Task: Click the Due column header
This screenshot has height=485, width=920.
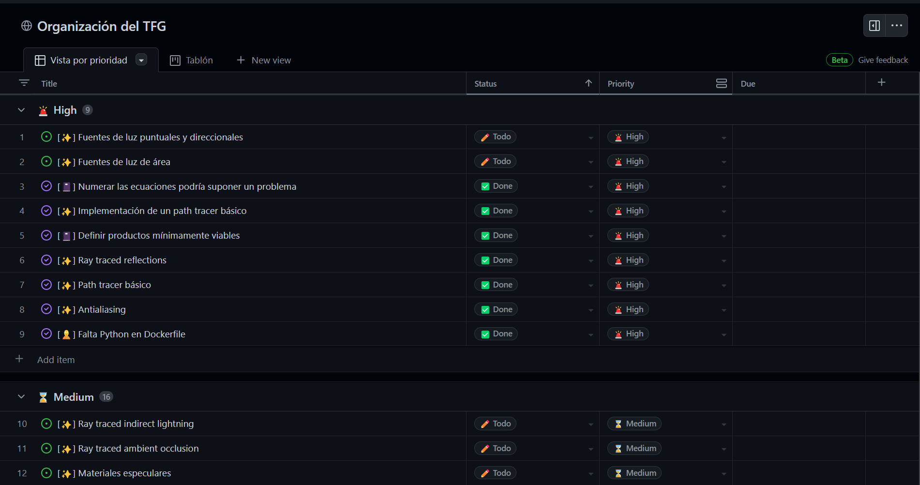Action: click(x=748, y=84)
